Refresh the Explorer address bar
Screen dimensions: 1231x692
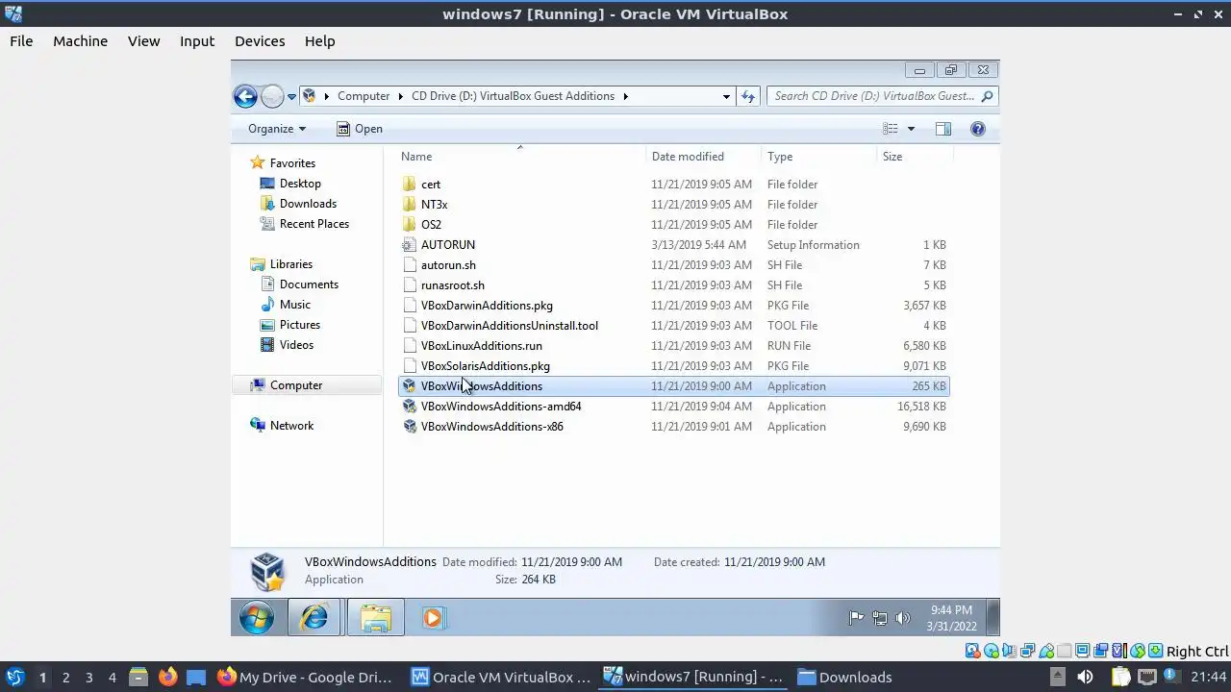pyautogui.click(x=749, y=96)
